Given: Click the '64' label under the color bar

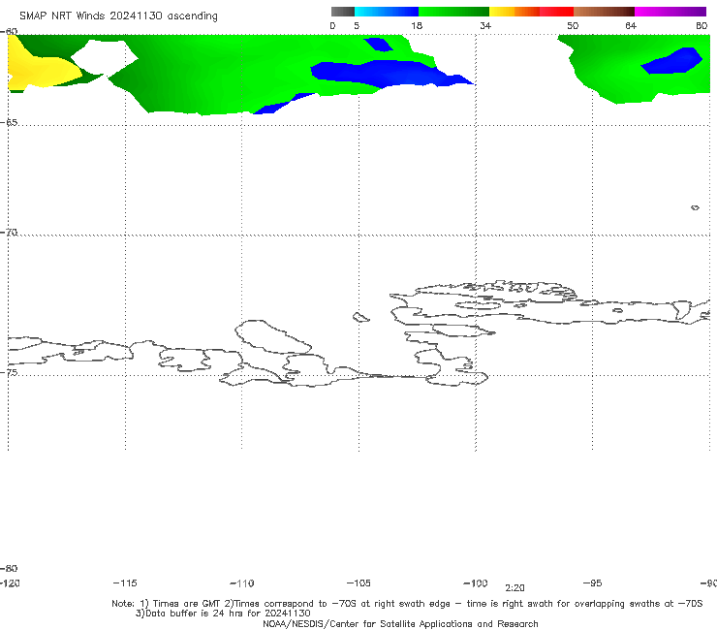Looking at the screenshot, I should point(631,26).
